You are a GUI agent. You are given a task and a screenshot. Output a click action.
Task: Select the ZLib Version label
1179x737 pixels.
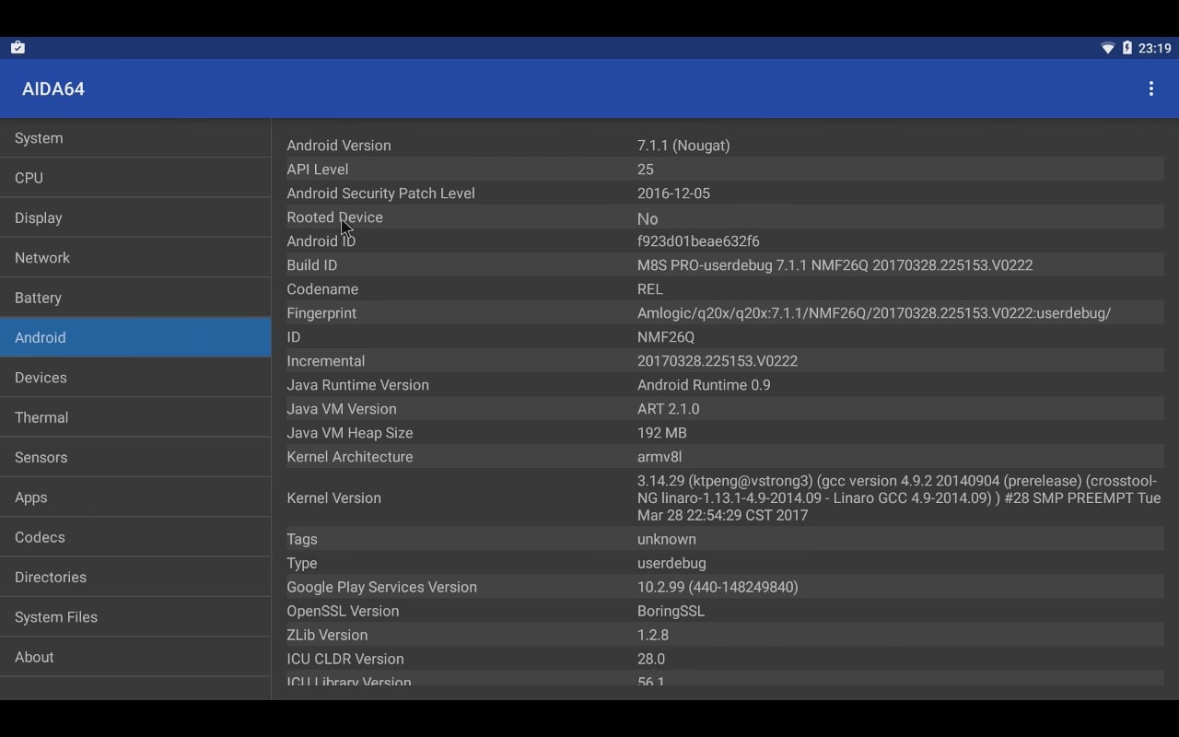click(x=327, y=636)
